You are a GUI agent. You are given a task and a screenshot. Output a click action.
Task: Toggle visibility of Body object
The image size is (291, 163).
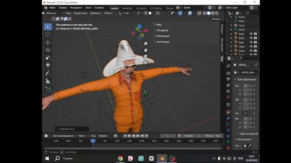(251, 34)
